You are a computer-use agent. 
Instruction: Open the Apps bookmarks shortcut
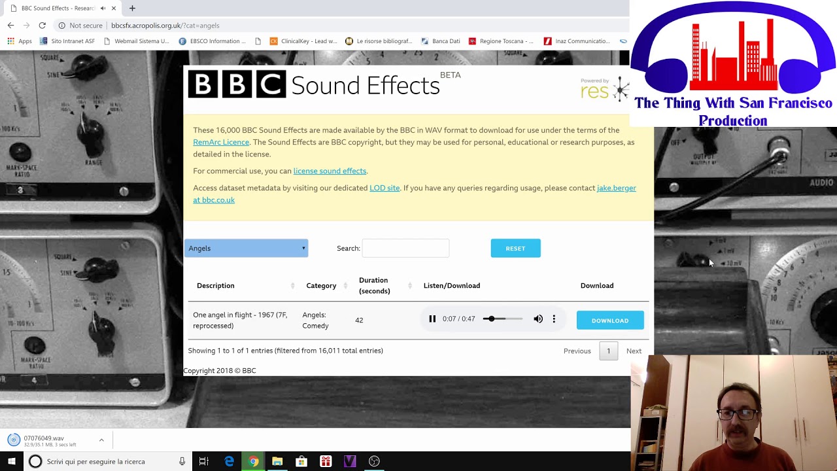click(20, 41)
